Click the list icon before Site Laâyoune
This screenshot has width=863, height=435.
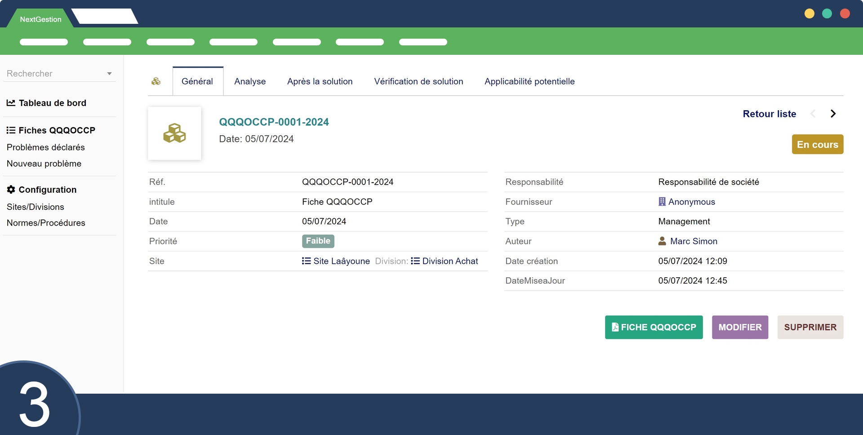tap(306, 261)
